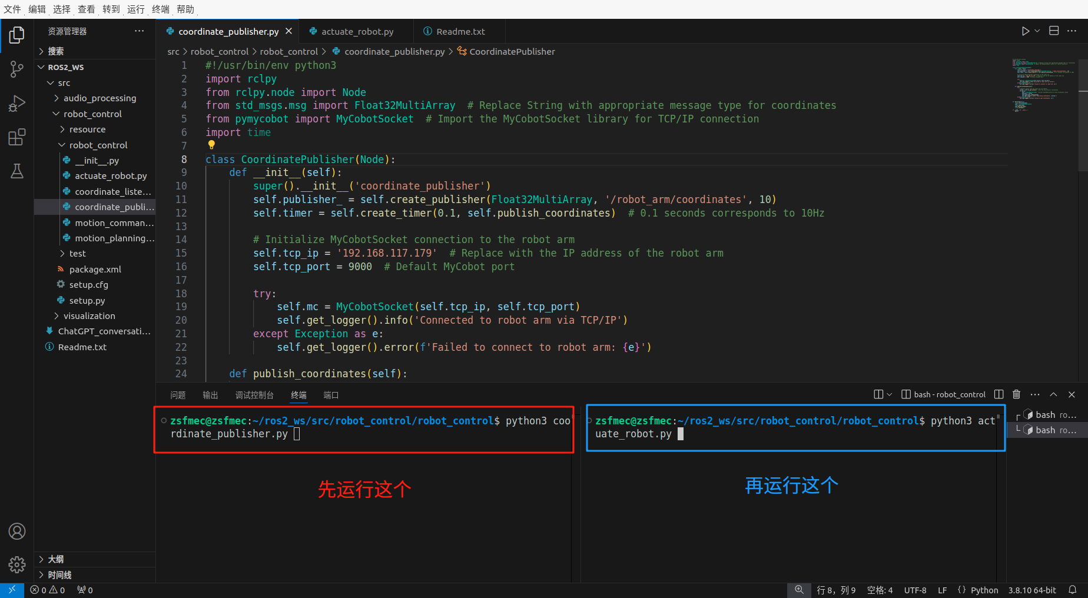Split the editor to the right
Image resolution: width=1088 pixels, height=598 pixels.
[1054, 31]
